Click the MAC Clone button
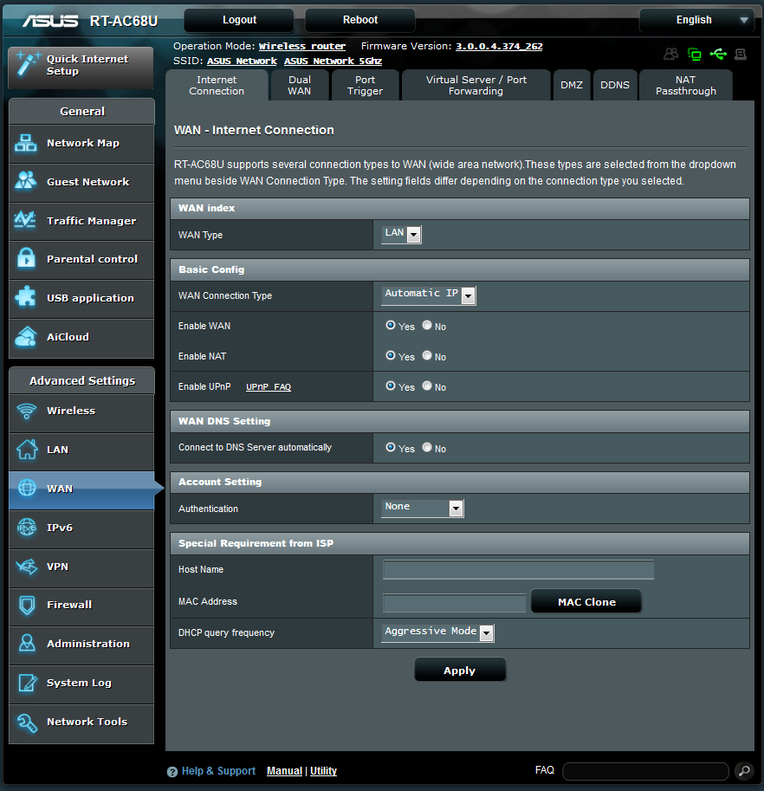 586,601
